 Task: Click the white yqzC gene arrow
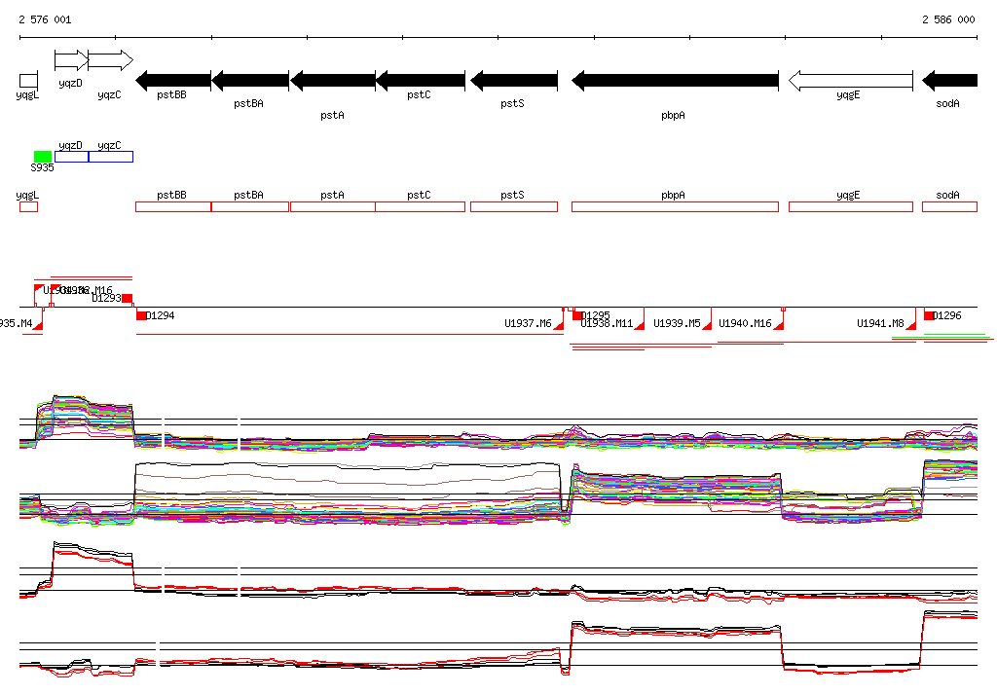tap(110, 60)
